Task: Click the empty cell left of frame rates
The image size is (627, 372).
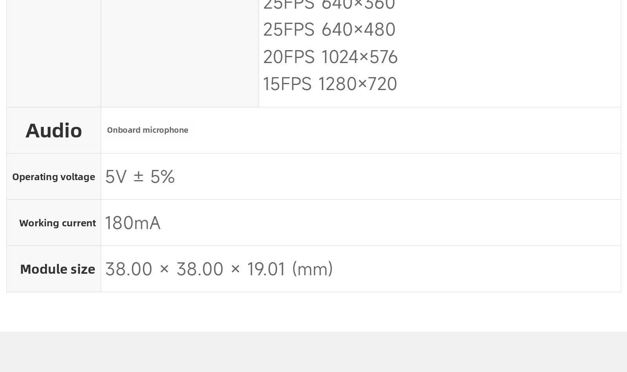Action: coord(180,53)
